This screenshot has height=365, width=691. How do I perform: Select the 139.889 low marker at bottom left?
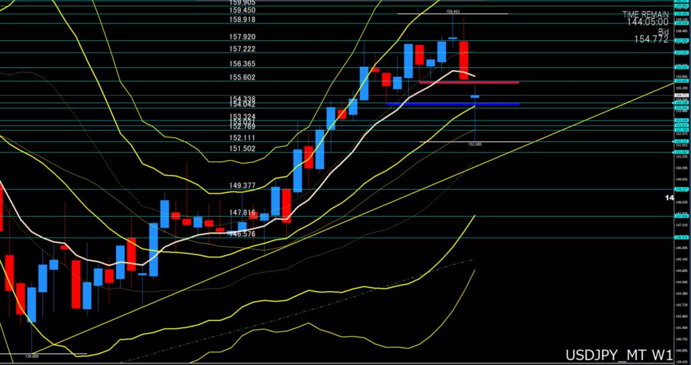point(31,356)
